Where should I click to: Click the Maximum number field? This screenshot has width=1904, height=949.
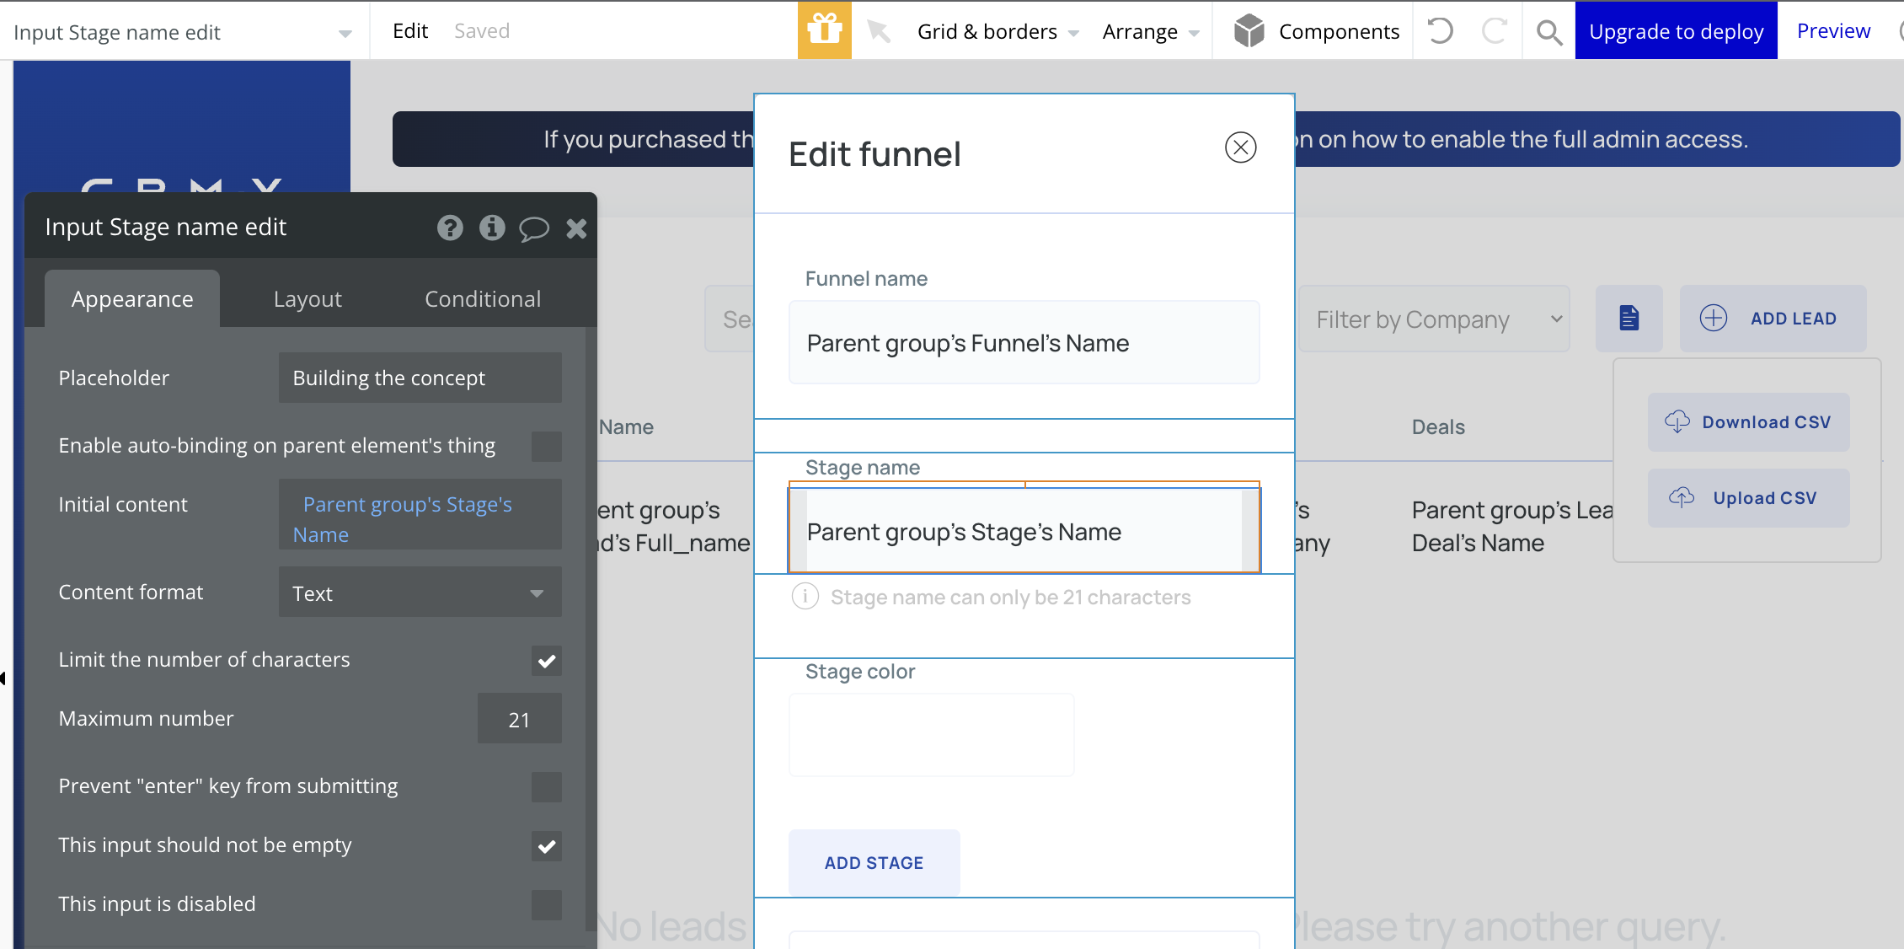pos(519,718)
